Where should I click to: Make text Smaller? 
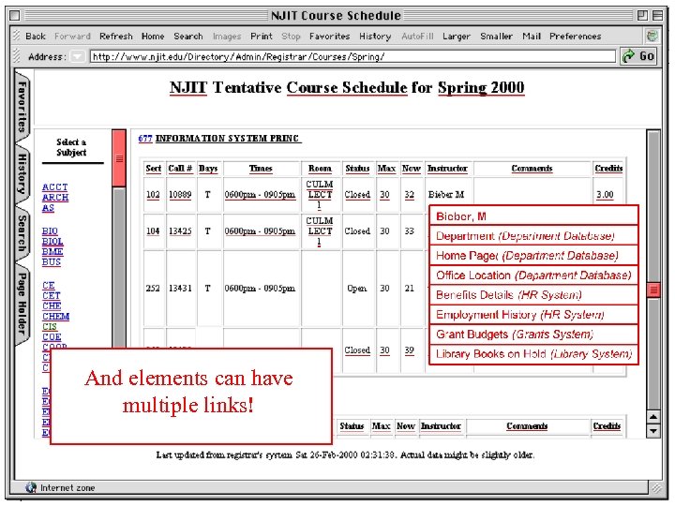(x=496, y=37)
